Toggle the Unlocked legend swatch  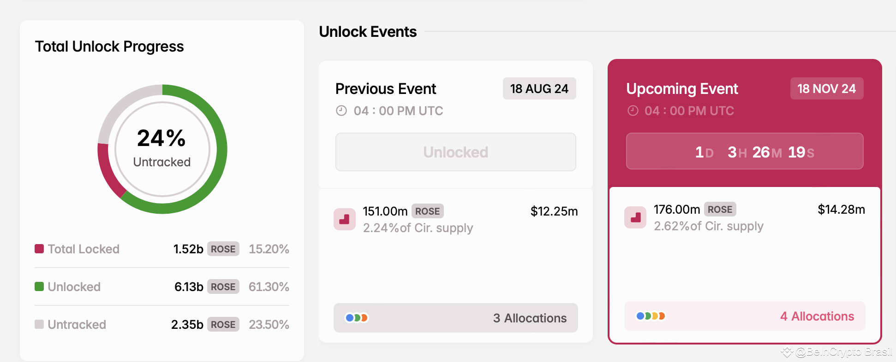(39, 286)
